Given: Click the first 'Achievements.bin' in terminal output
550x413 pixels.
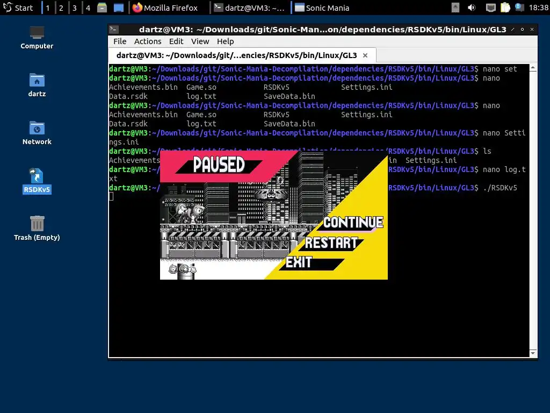Looking at the screenshot, I should click(143, 87).
